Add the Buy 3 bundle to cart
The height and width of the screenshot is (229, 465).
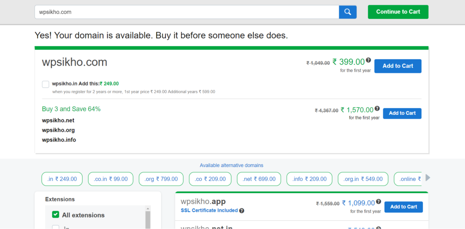click(402, 114)
